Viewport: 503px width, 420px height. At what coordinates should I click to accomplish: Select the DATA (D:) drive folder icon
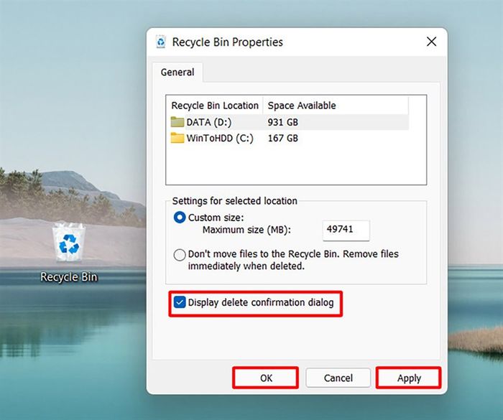177,122
